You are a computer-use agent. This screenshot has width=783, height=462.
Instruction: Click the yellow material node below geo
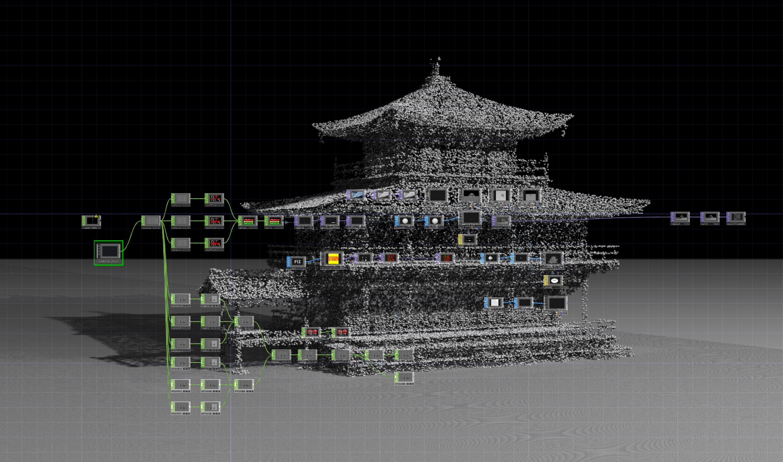468,240
